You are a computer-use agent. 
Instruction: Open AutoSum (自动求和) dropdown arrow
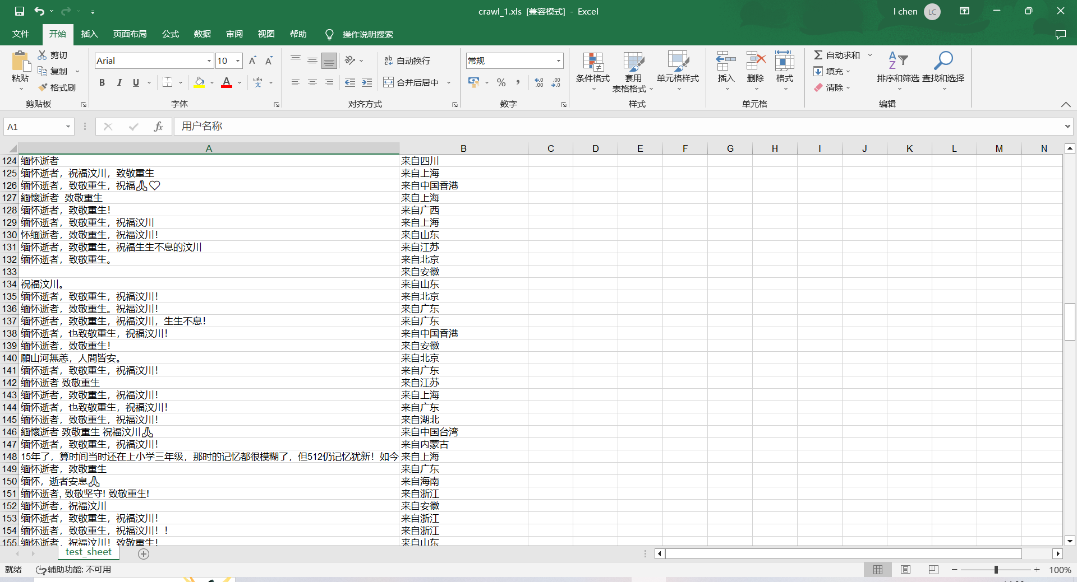pos(870,55)
